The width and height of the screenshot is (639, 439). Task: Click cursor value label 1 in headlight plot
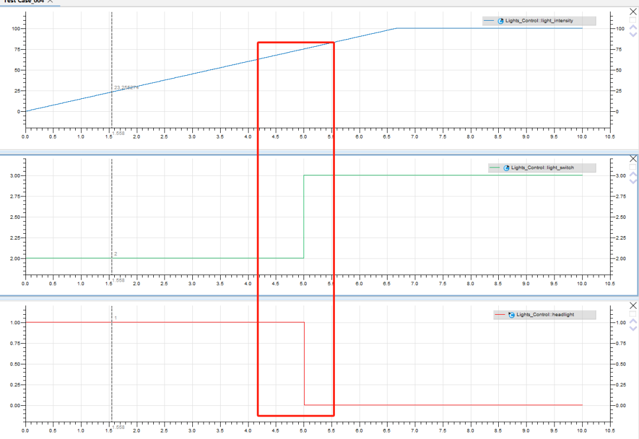click(116, 318)
